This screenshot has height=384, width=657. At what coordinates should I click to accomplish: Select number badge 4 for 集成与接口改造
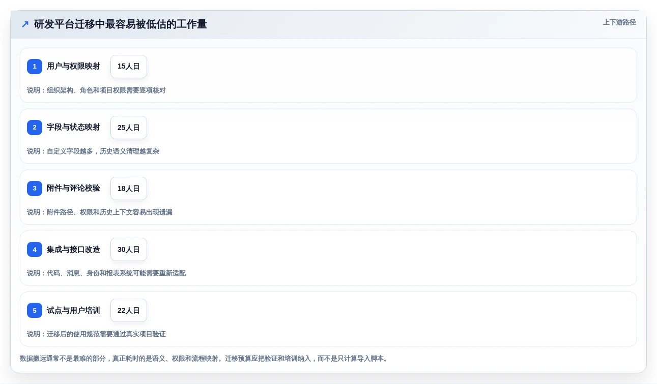35,249
